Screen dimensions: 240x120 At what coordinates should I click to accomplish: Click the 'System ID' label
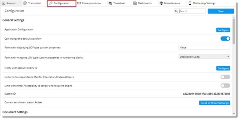click(10, 94)
